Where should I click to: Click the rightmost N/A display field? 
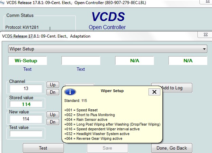click(x=188, y=61)
